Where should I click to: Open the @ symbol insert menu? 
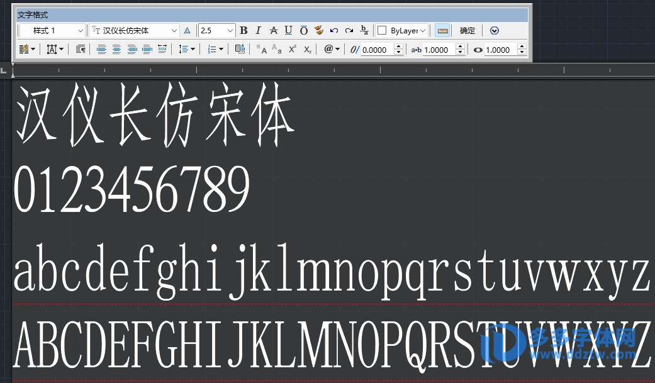332,49
